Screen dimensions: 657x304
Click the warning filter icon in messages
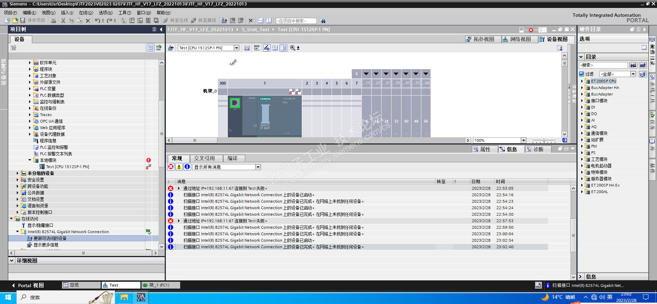pos(179,167)
